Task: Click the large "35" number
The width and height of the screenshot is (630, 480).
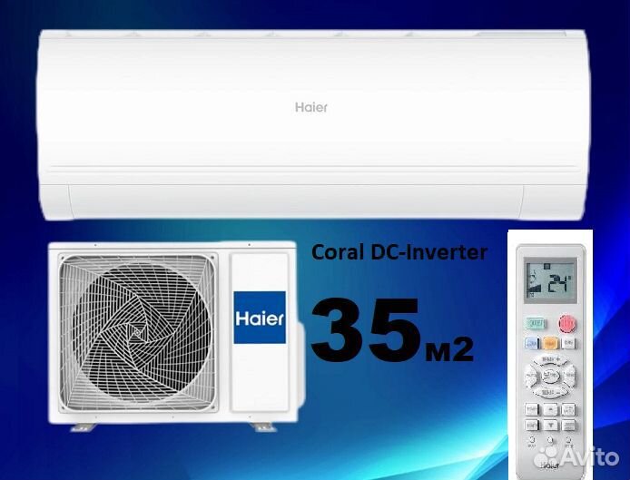Action: pyautogui.click(x=366, y=329)
